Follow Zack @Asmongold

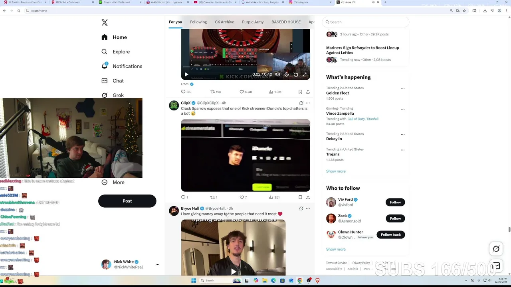[395, 218]
